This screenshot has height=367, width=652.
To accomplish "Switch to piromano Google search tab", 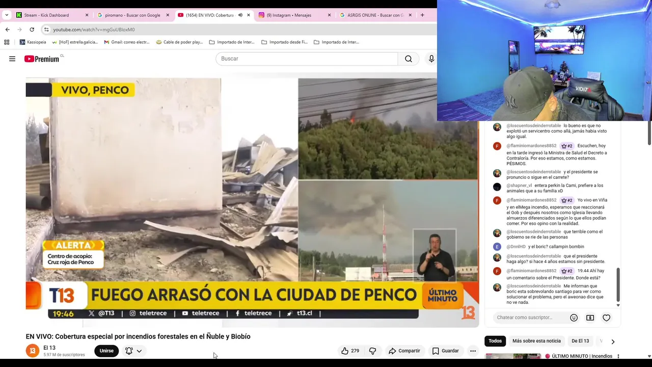I will pyautogui.click(x=132, y=15).
